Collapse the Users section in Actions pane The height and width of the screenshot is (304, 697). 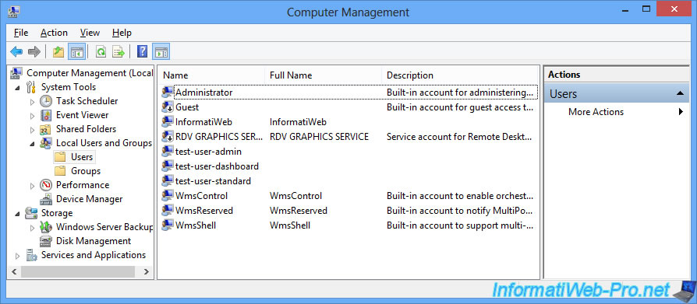click(x=680, y=94)
